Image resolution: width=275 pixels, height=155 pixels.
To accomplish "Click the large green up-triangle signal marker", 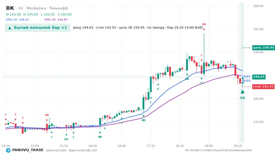I will pyautogui.click(x=242, y=92).
